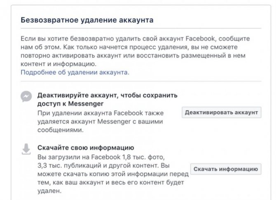Click the Деактивировать аккаунт button
Viewport: 276px width, 200px height.
[x=222, y=112]
